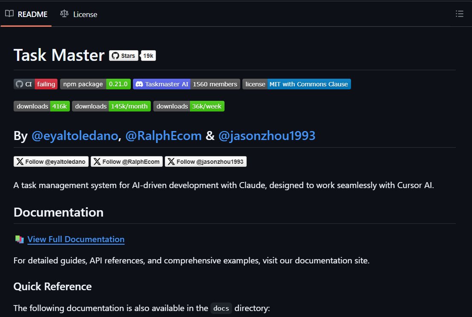Click Follow @RalphEcom button
472x317 pixels.
pos(127,162)
